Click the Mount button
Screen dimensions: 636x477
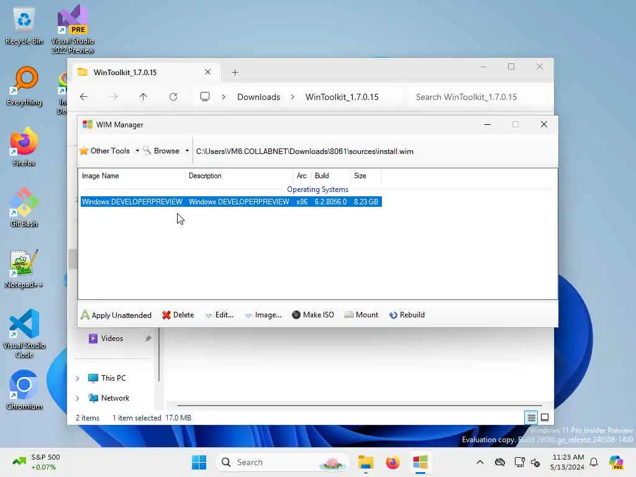(361, 315)
